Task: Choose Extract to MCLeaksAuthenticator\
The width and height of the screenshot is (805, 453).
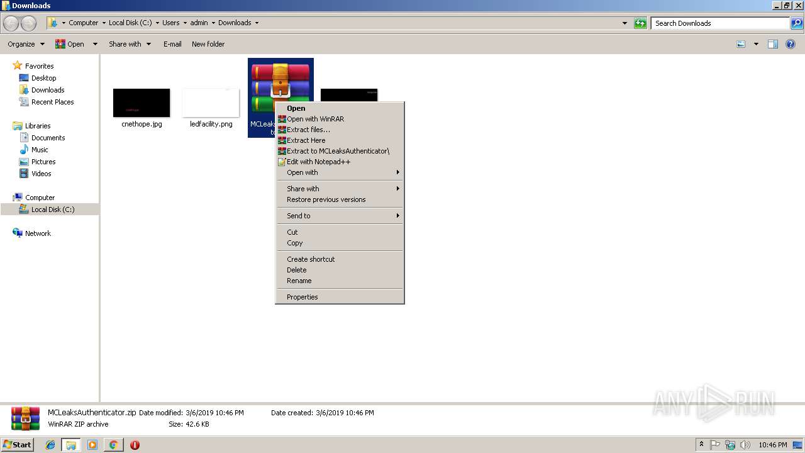Action: point(340,151)
